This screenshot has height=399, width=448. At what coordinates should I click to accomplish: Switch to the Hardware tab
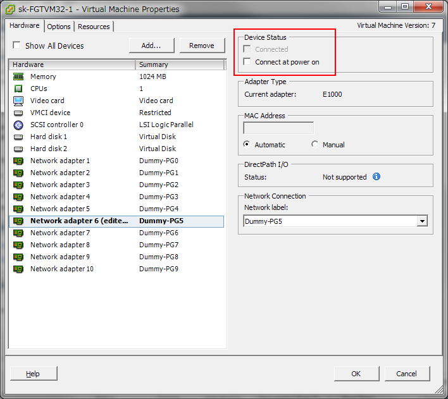click(25, 25)
